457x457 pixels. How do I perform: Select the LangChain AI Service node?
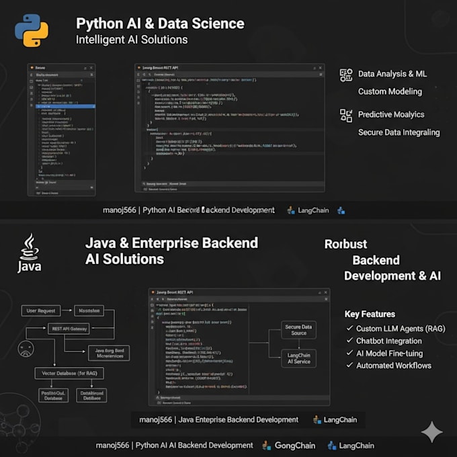298,358
